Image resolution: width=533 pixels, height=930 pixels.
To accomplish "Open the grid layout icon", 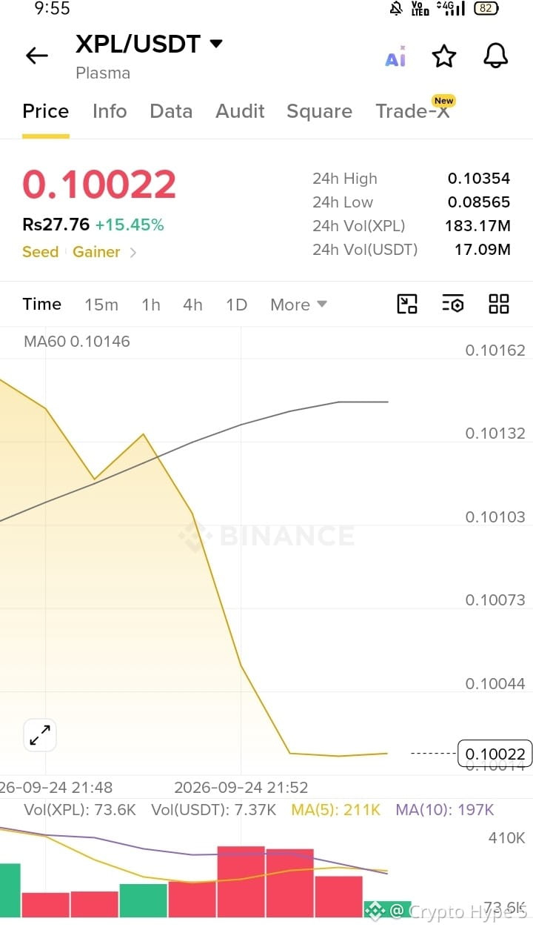I will 499,304.
